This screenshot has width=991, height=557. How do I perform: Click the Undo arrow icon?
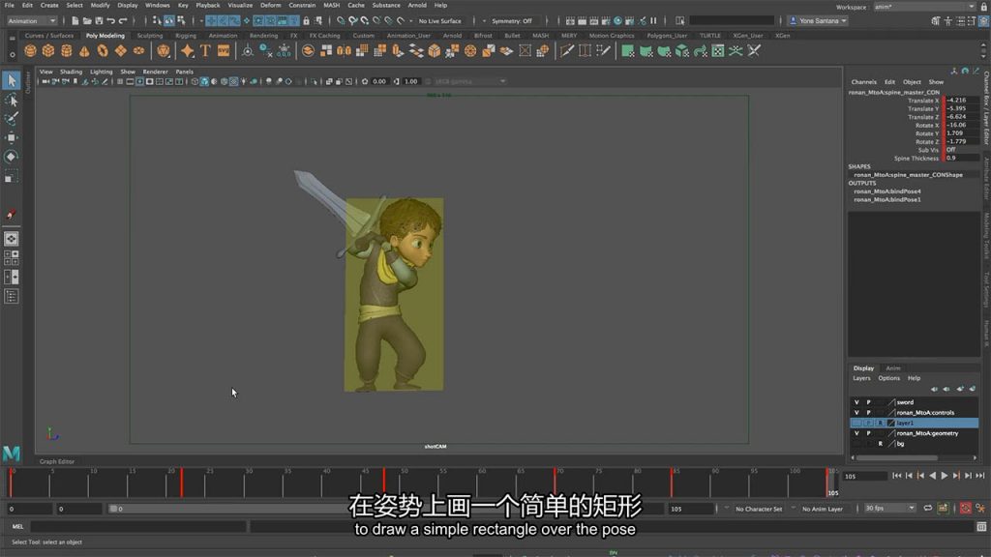tap(111, 21)
